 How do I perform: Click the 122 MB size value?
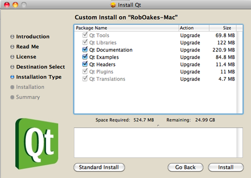(x=226, y=43)
